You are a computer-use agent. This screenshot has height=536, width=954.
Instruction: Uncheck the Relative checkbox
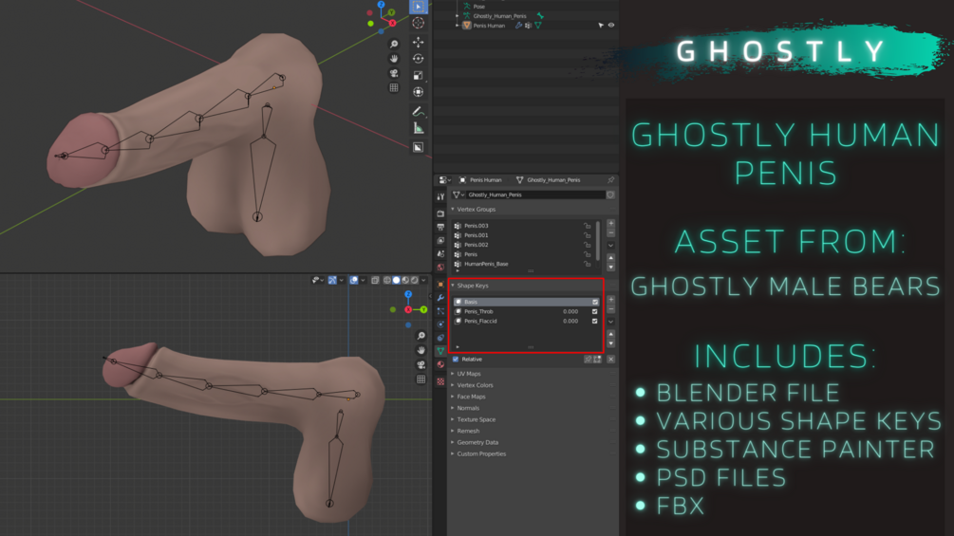tap(456, 360)
